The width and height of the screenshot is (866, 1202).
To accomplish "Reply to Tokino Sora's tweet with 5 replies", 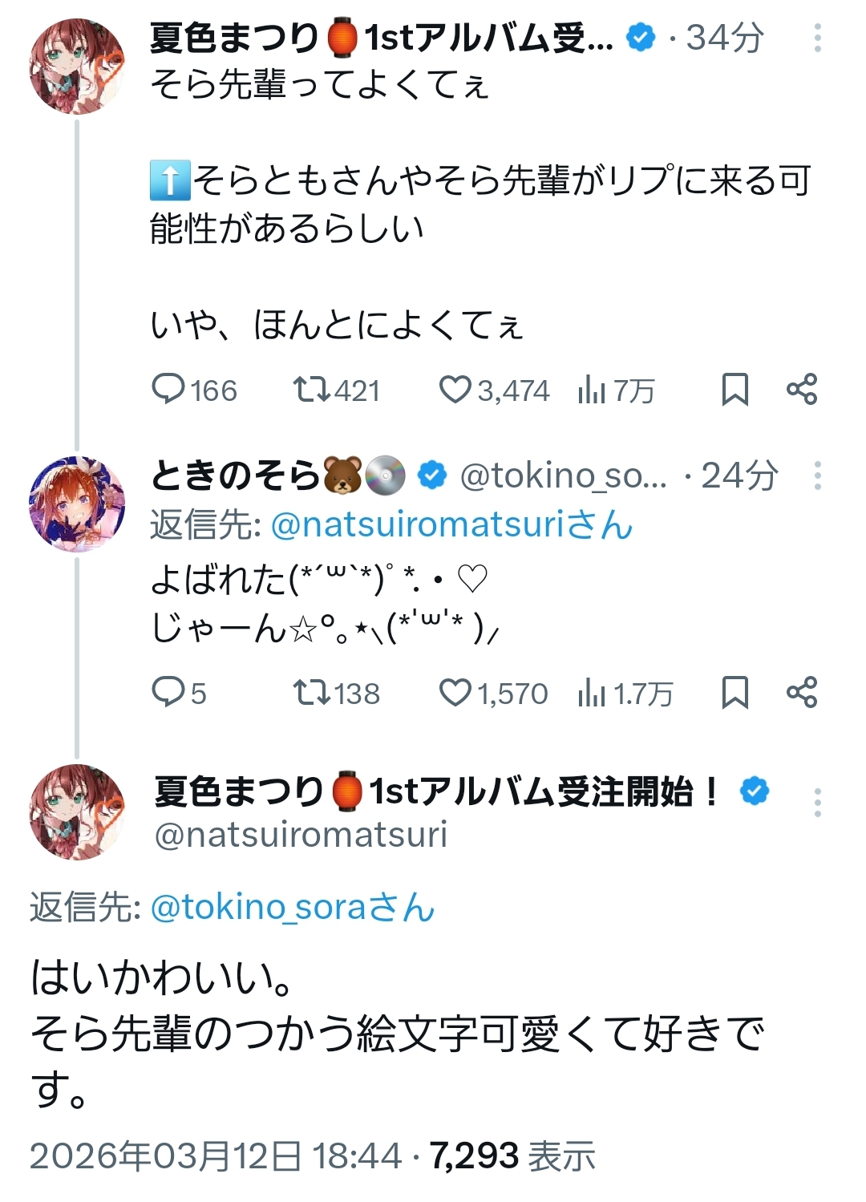I will [168, 692].
